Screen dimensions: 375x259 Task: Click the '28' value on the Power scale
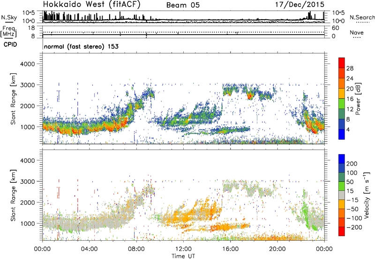point(350,68)
